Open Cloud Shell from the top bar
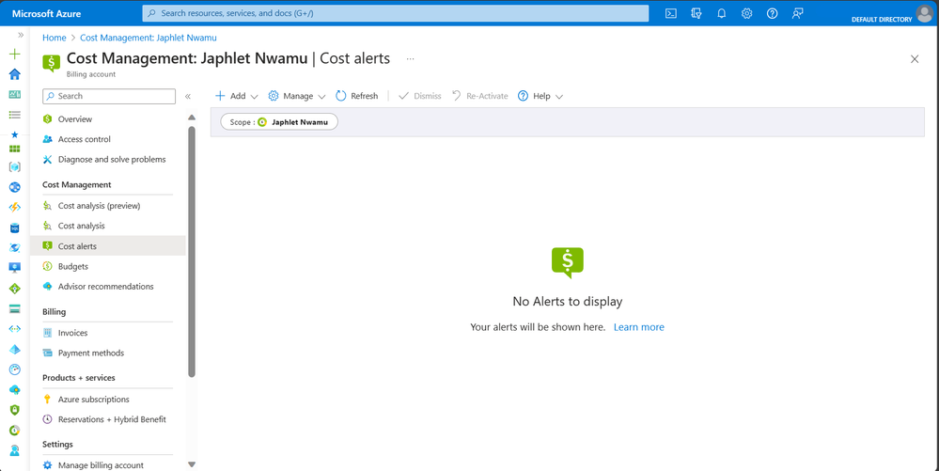This screenshot has width=939, height=471. point(671,13)
